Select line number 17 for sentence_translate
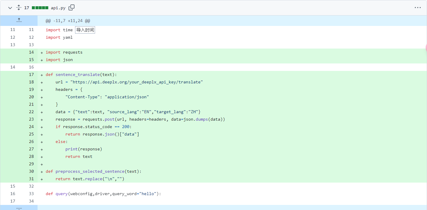Image resolution: width=427 pixels, height=210 pixels. (x=31, y=75)
